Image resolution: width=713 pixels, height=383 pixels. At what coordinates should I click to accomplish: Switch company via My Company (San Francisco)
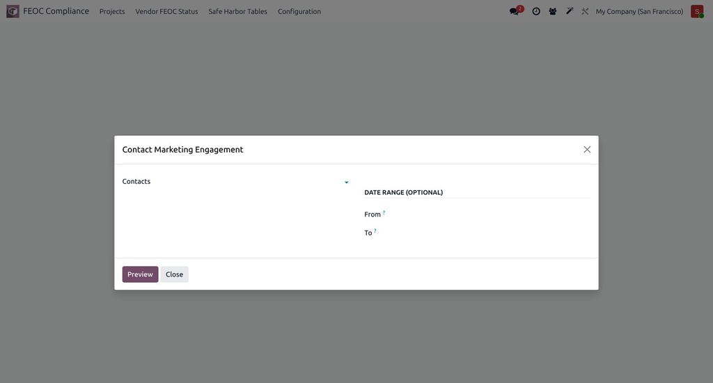click(639, 11)
